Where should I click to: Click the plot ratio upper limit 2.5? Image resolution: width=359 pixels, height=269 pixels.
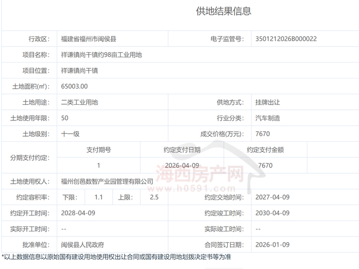(154, 197)
